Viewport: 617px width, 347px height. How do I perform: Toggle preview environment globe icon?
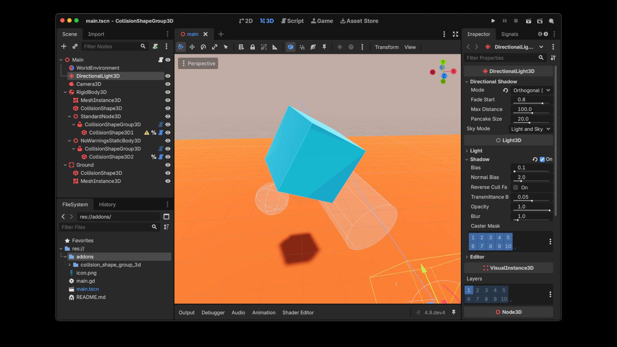[x=351, y=47]
